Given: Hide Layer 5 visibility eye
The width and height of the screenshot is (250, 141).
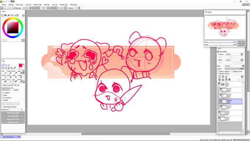Looking at the screenshot, I should coord(221,89).
